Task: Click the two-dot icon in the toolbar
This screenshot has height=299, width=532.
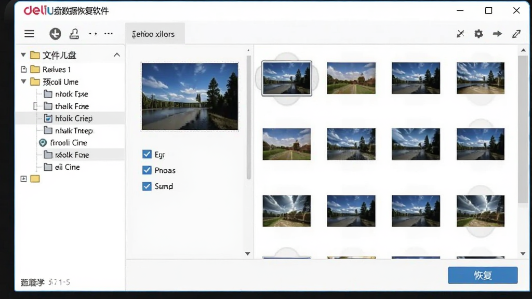Action: pyautogui.click(x=92, y=34)
